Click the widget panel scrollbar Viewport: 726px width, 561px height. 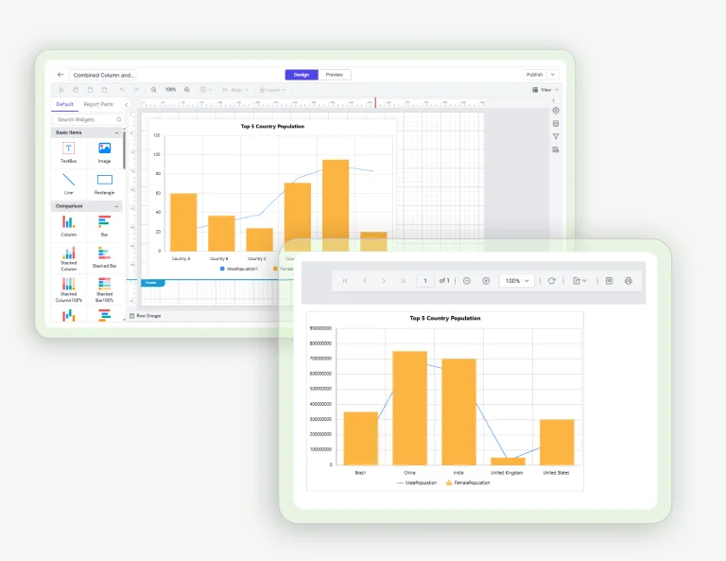click(x=124, y=150)
